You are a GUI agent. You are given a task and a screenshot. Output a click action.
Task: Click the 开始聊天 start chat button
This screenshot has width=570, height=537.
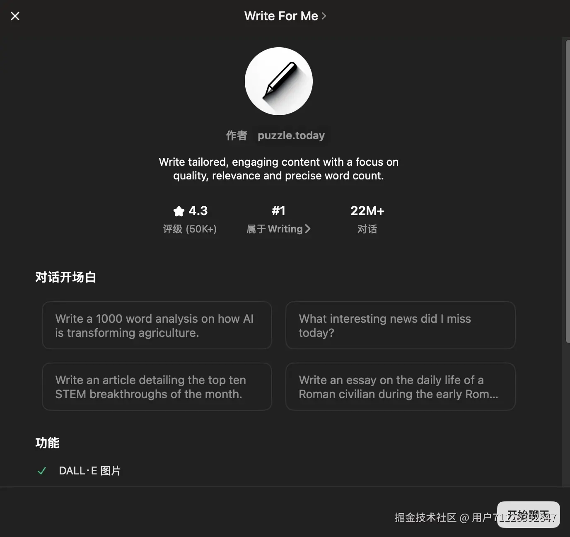[x=529, y=515]
